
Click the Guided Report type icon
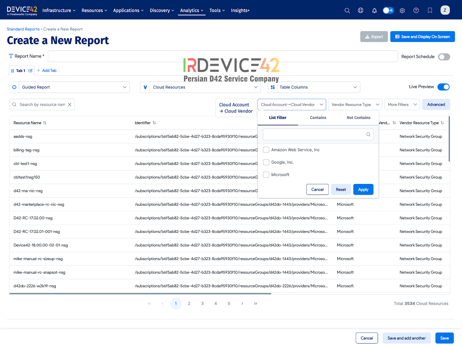[x=14, y=87]
